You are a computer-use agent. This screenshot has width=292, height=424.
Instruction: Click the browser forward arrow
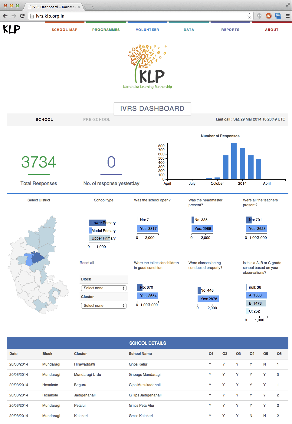(14, 16)
